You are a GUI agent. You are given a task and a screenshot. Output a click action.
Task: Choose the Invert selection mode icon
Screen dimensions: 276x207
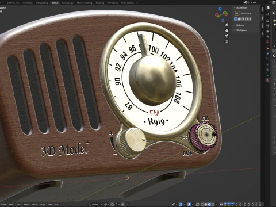click(x=246, y=19)
